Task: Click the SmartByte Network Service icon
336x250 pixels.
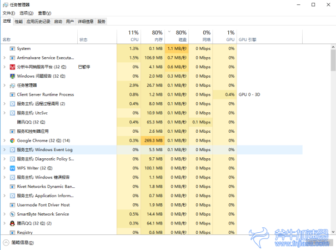Action: coord(12,214)
